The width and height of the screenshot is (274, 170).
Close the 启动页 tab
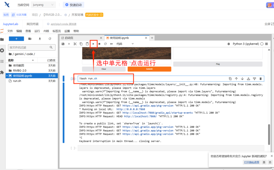101,38
